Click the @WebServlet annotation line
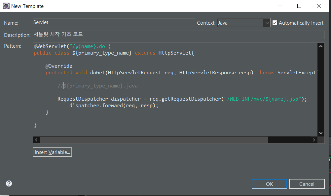This screenshot has width=331, height=196. pos(72,46)
